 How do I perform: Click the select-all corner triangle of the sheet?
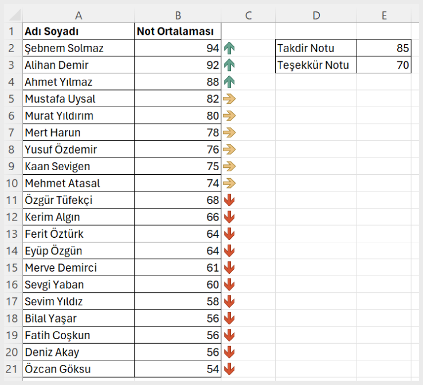pos(14,15)
